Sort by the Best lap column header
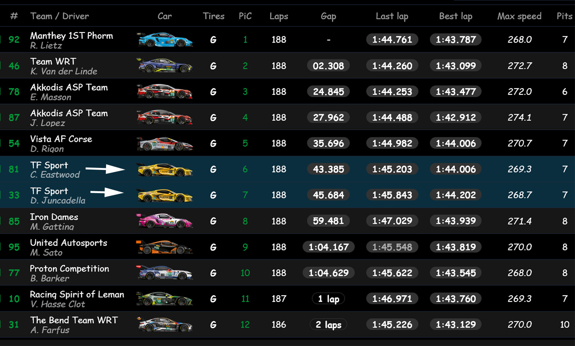 (x=455, y=16)
